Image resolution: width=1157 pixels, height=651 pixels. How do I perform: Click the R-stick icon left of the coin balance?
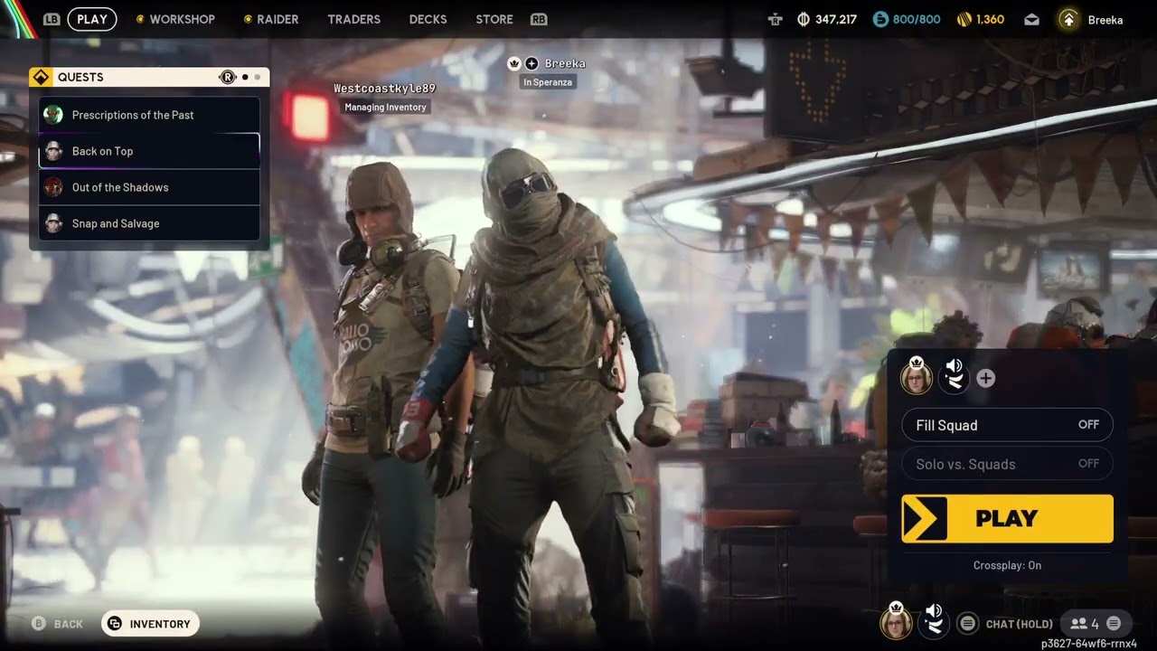pos(775,19)
